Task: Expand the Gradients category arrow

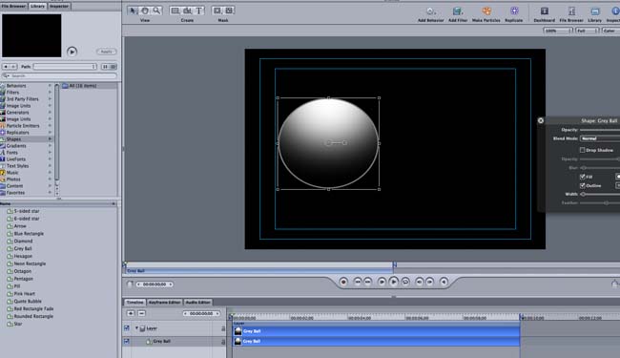Action: (50, 145)
